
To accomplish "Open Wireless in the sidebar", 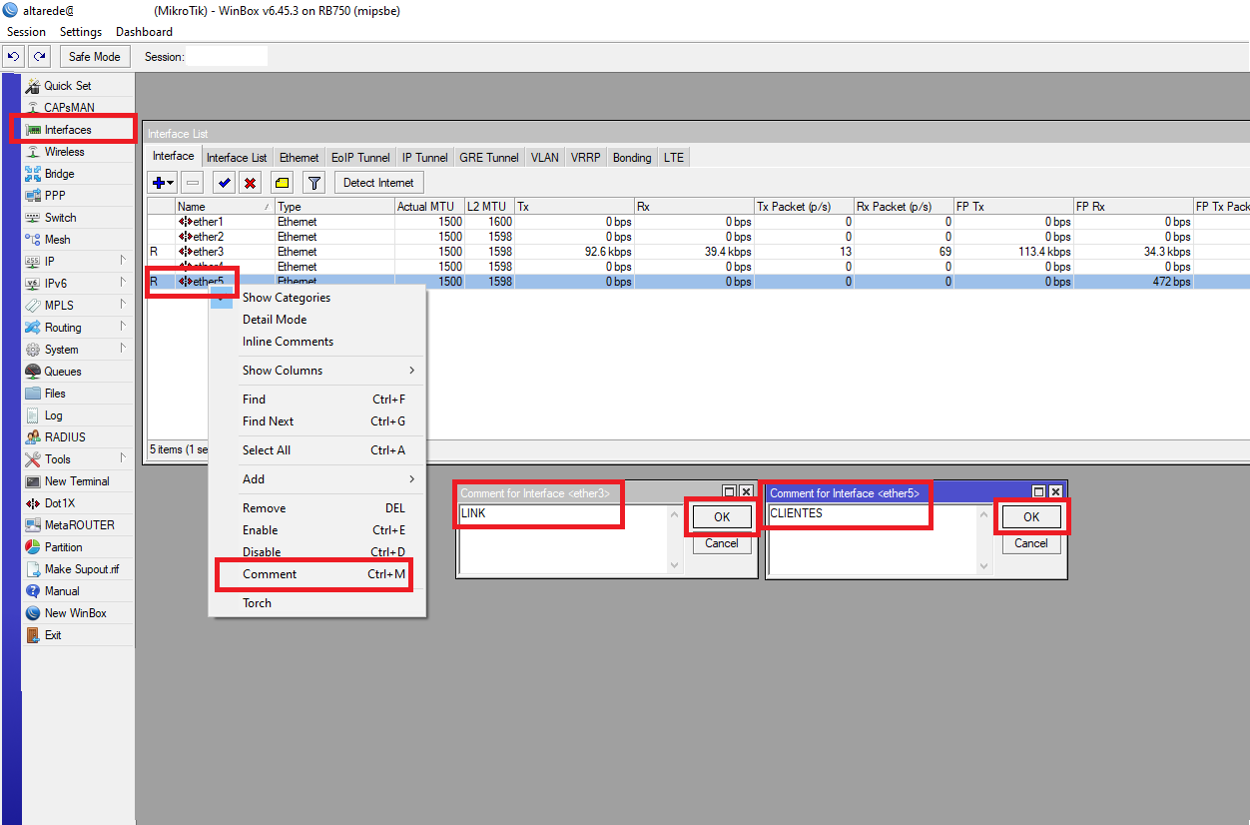I will click(78, 152).
